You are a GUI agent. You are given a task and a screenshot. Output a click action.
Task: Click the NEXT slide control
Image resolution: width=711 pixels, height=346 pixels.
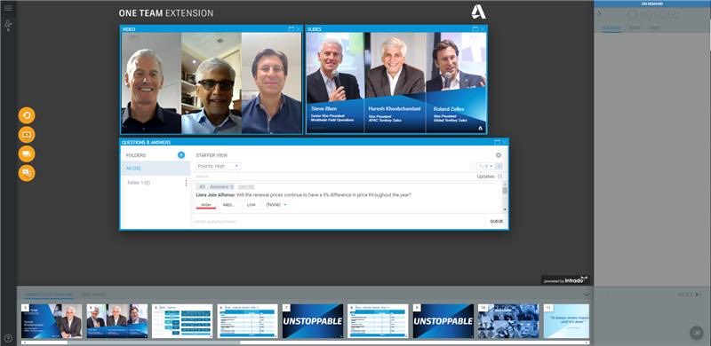pos(690,295)
